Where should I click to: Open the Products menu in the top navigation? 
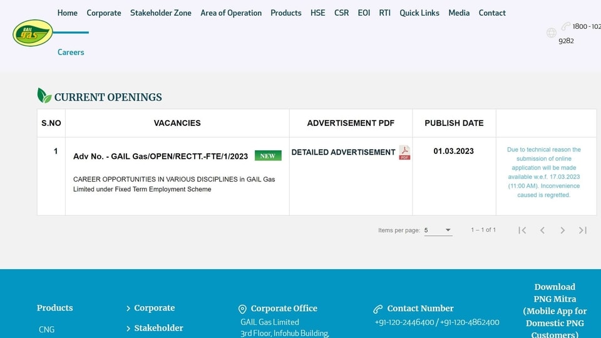point(286,13)
